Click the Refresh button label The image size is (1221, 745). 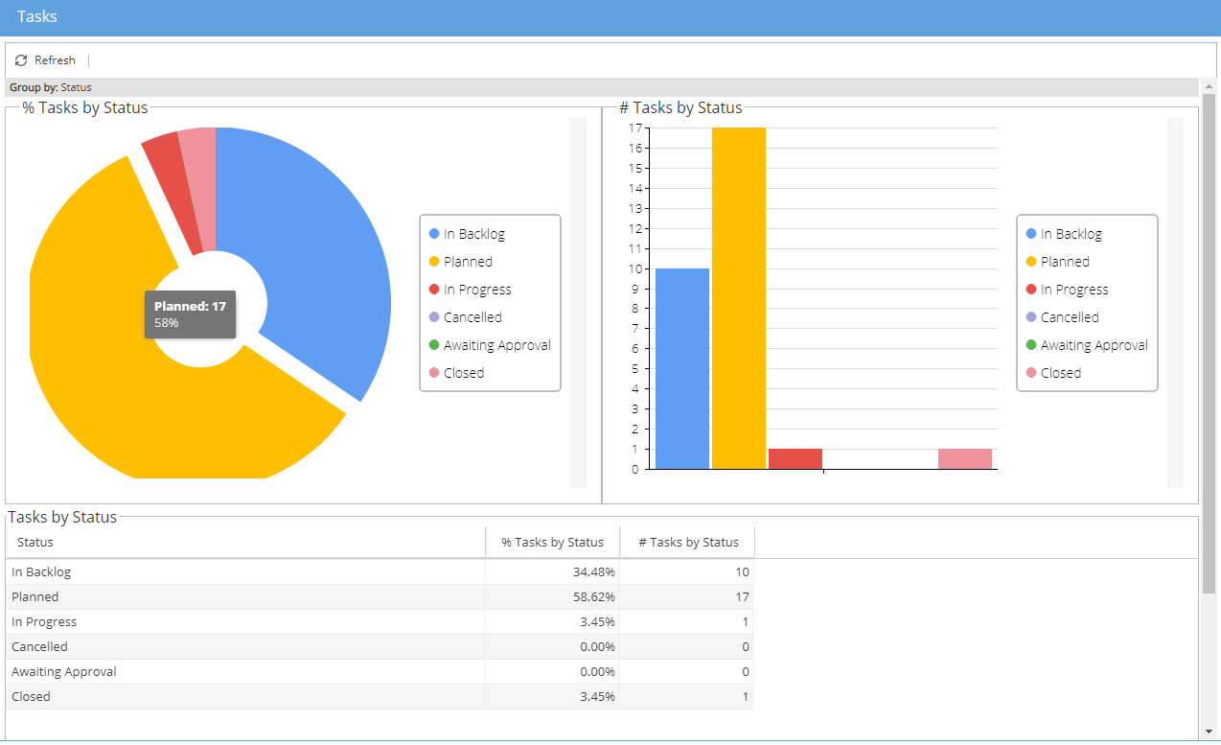[x=55, y=60]
